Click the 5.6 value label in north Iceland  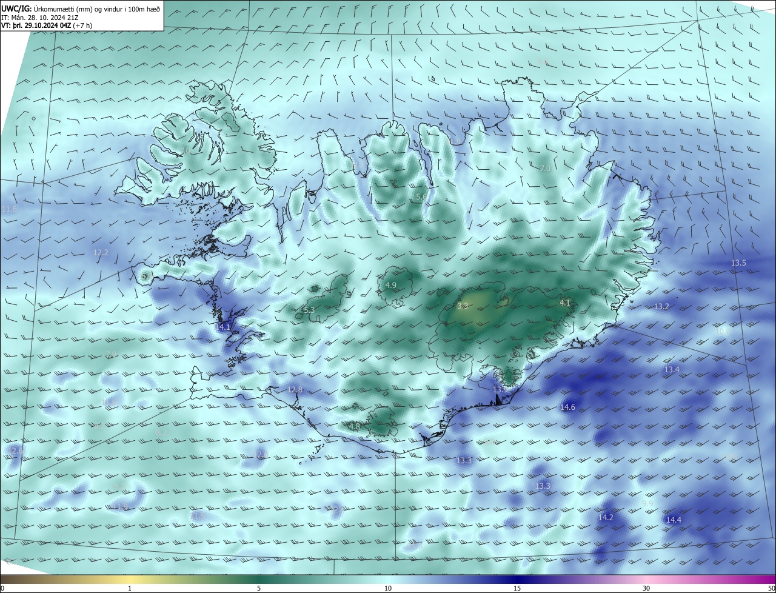(x=421, y=197)
